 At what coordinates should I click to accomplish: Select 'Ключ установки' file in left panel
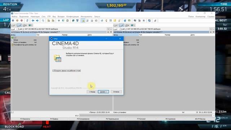pos(20,42)
